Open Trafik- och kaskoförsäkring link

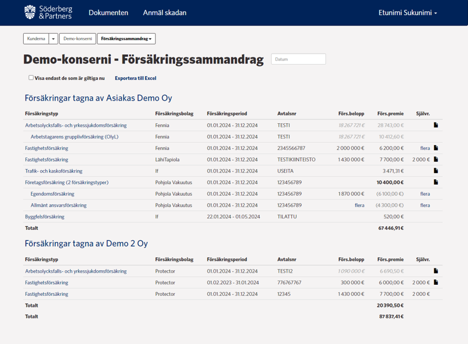pyautogui.click(x=54, y=171)
